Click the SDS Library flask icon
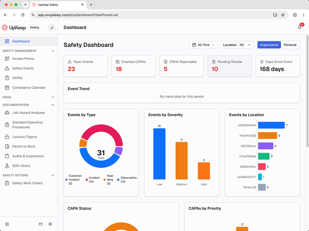Image resolution: width=309 pixels, height=231 pixels. (7, 166)
